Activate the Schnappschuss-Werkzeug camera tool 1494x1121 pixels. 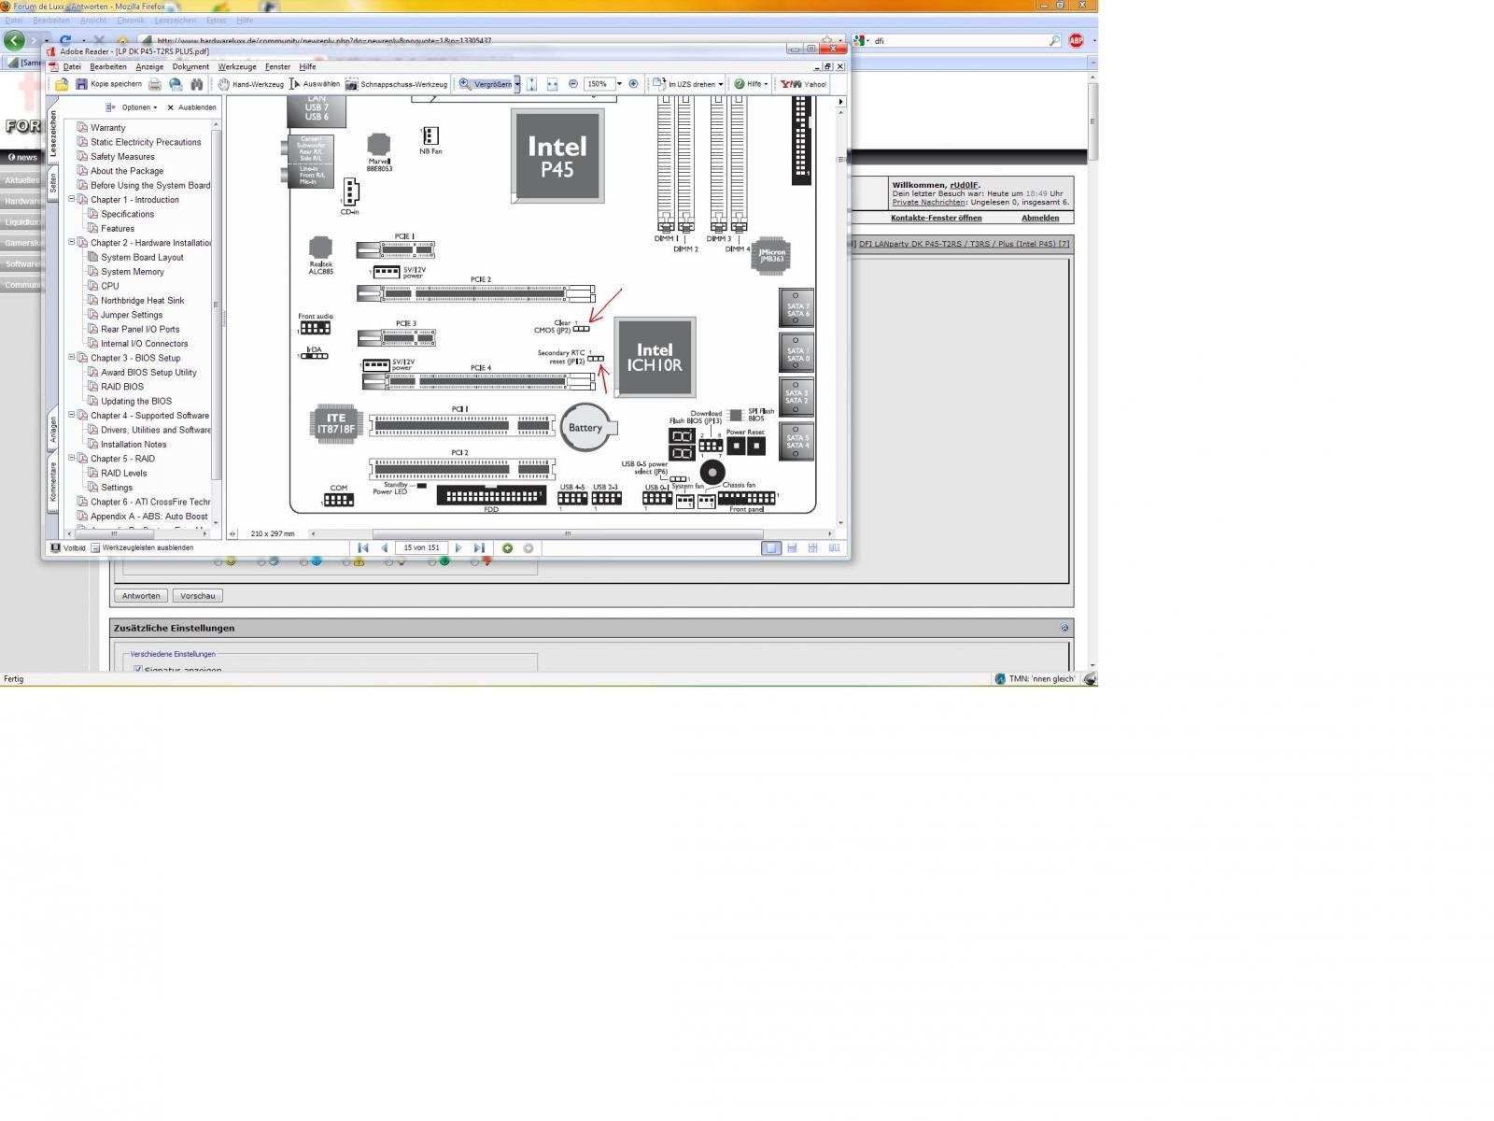[x=396, y=84]
